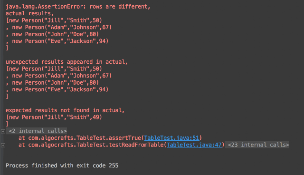Expand the folded <2 internal calls> plus icon

tap(3, 131)
